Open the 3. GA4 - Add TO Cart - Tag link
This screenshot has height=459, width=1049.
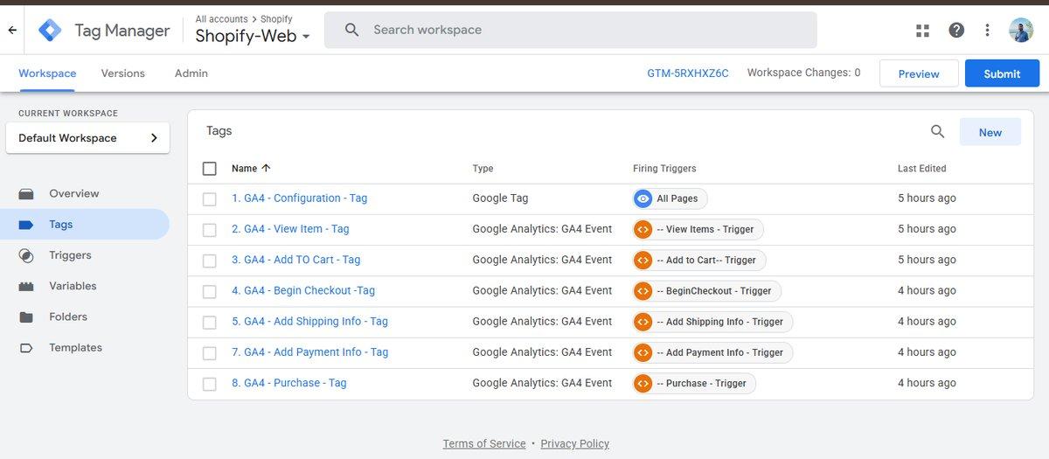pos(296,260)
